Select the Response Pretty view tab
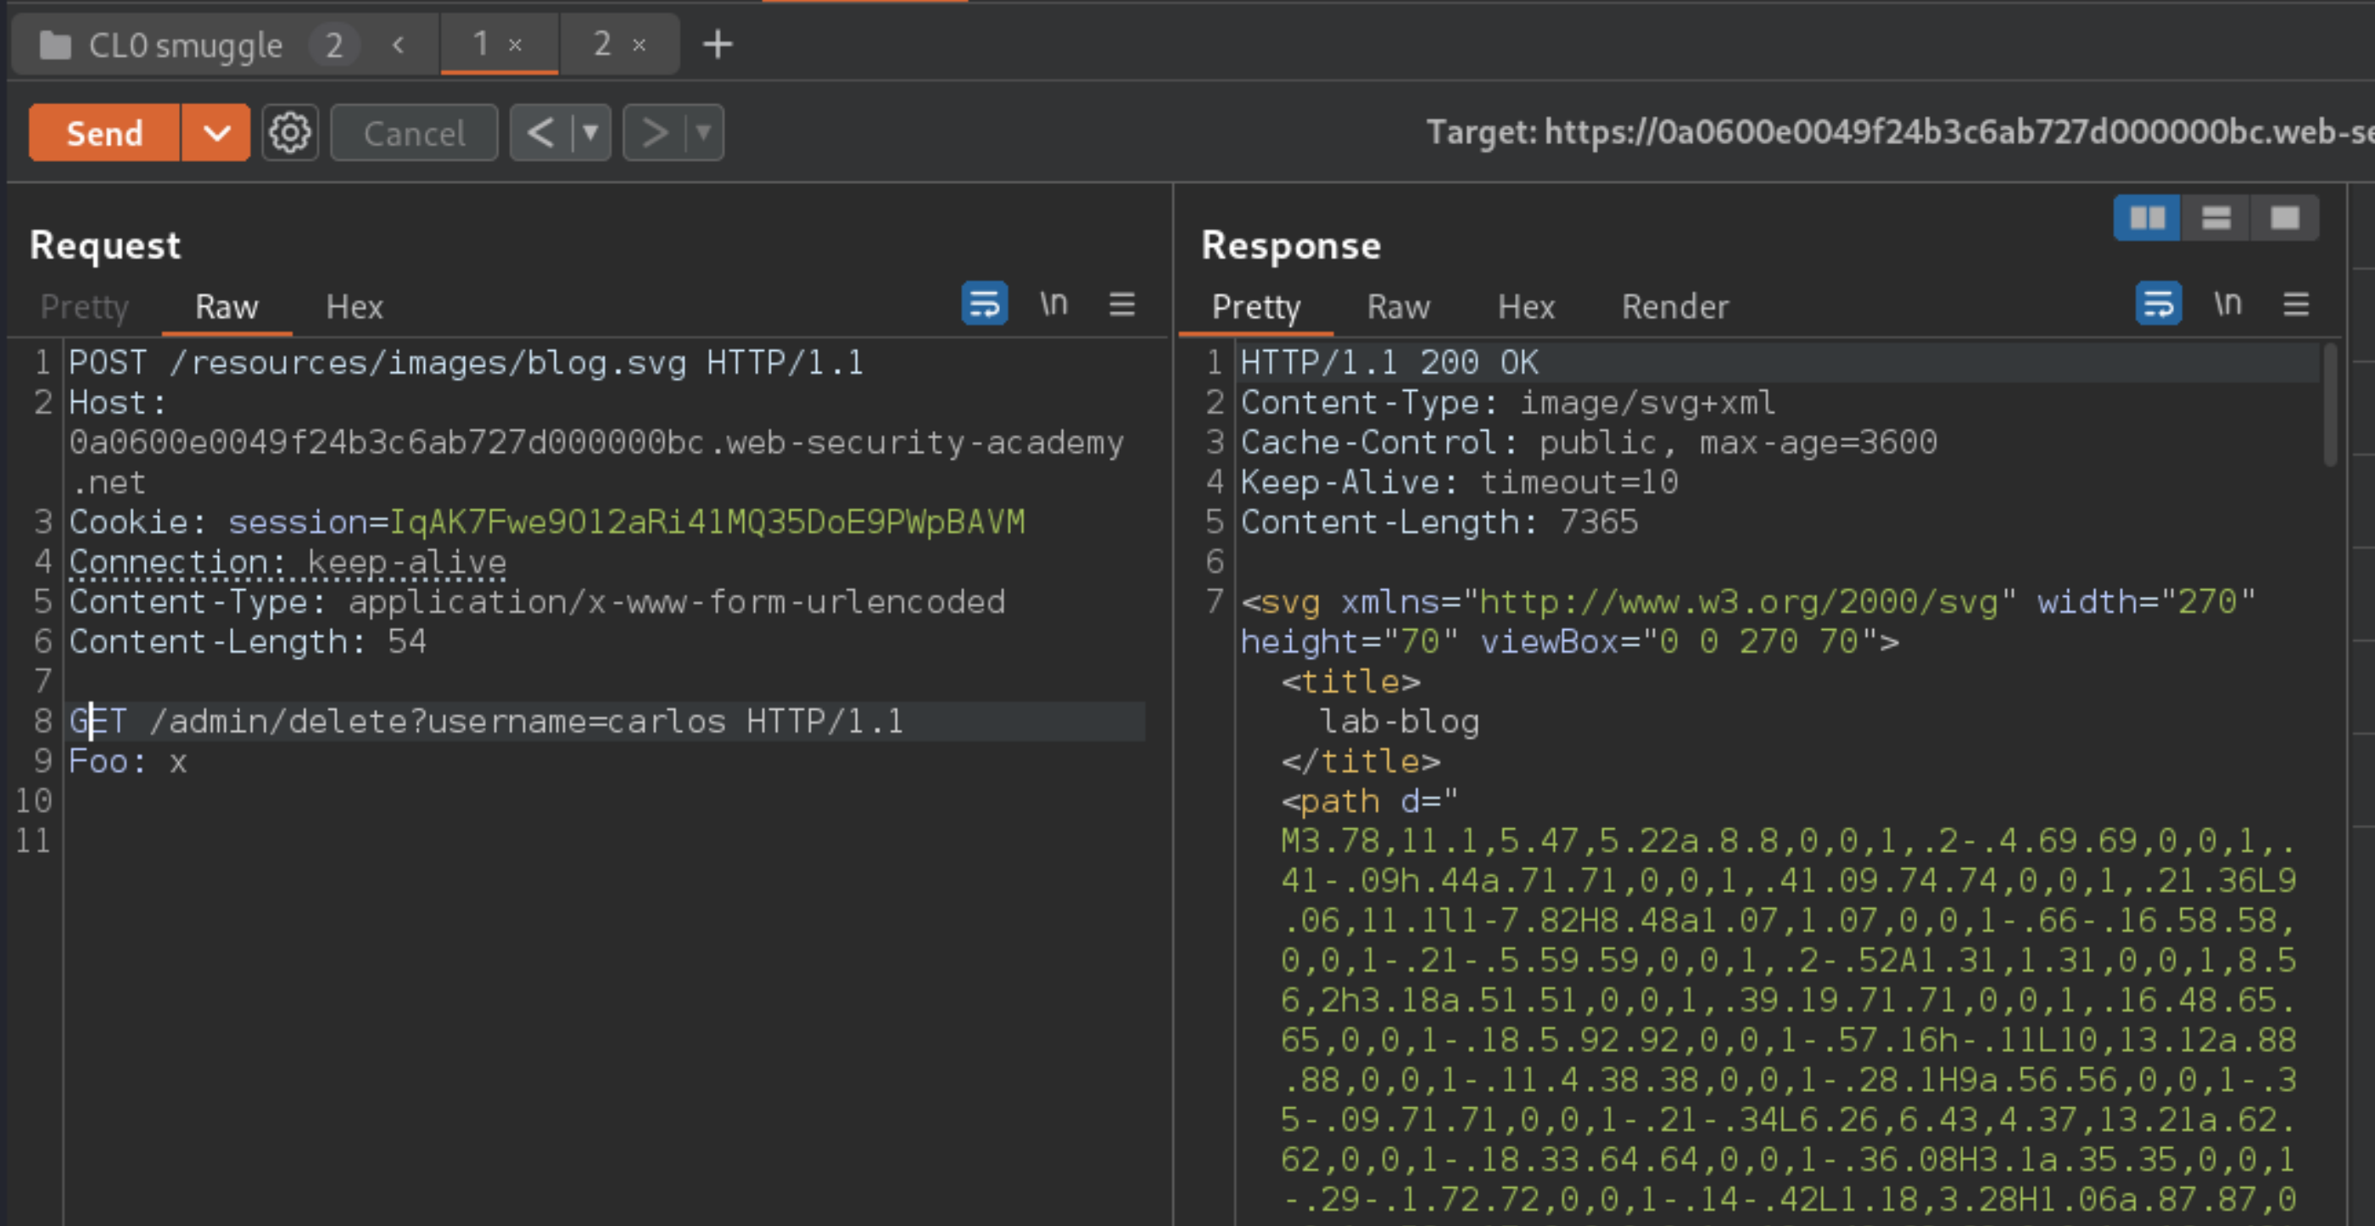Screen dimensions: 2375x1226 coord(1255,307)
